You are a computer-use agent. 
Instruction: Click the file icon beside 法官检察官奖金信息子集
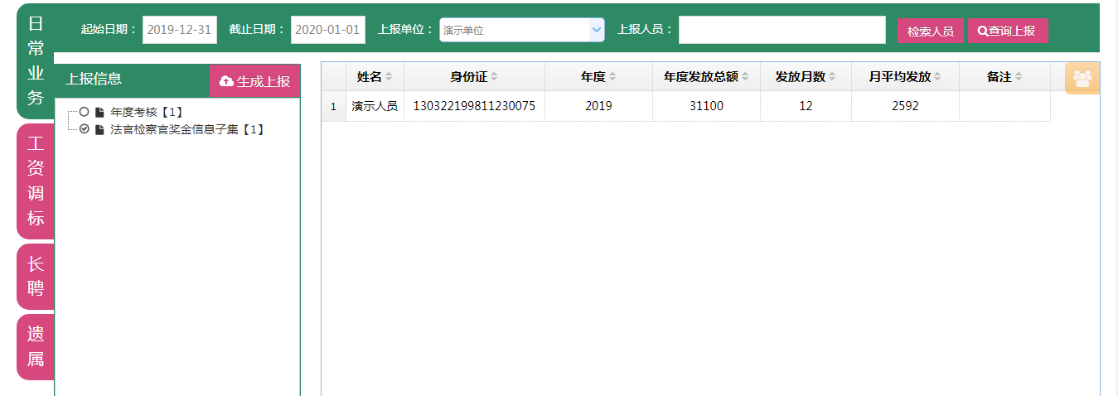pyautogui.click(x=99, y=129)
